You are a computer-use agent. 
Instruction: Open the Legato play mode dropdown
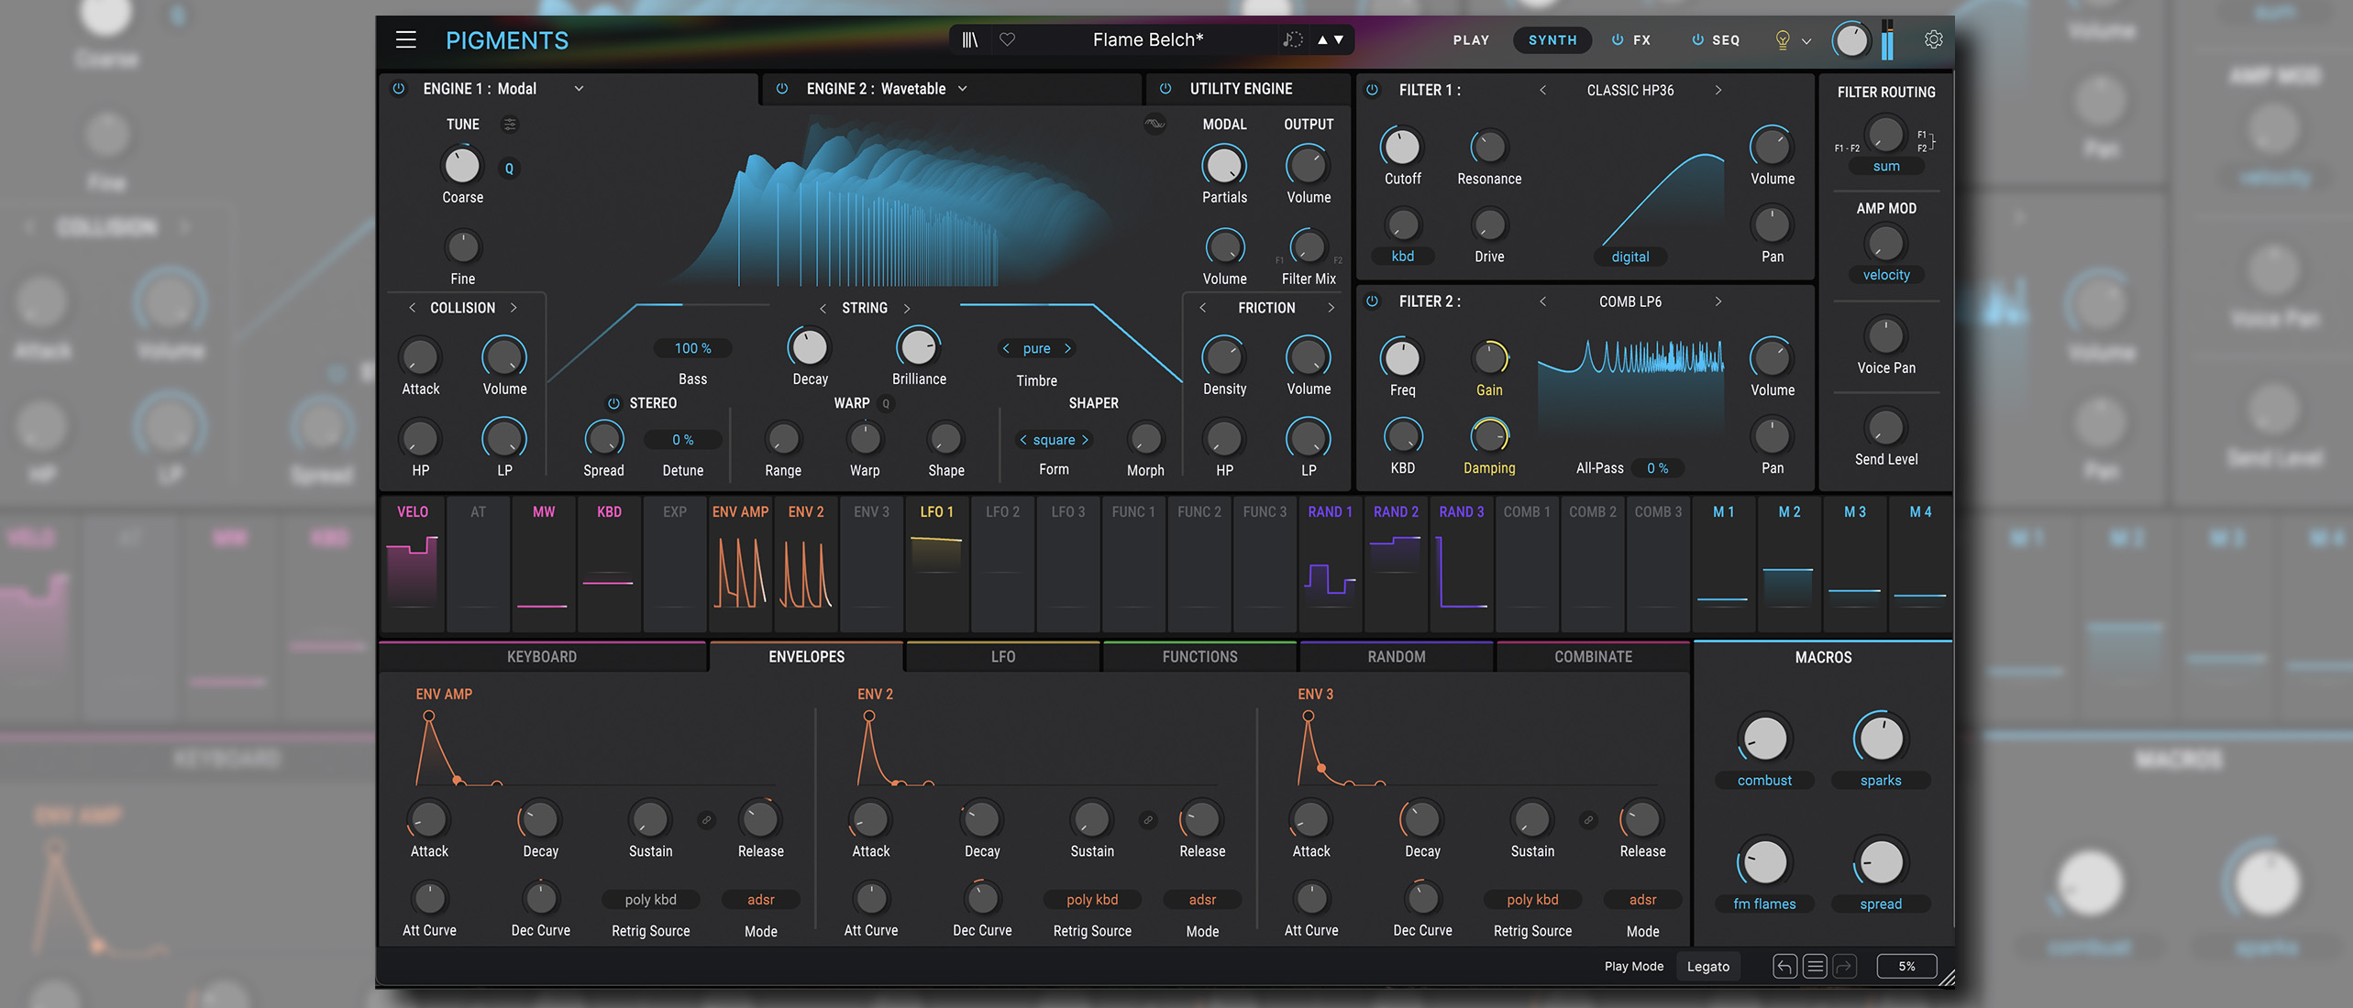pyautogui.click(x=1708, y=966)
